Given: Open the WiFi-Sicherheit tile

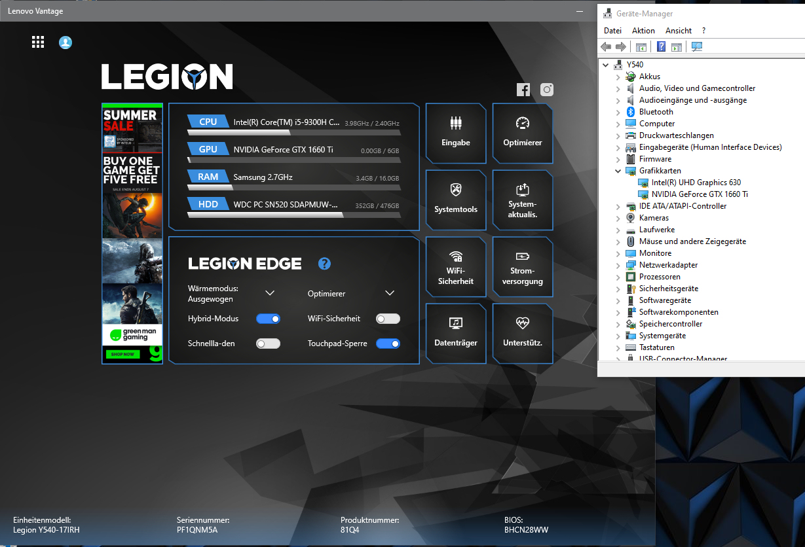Looking at the screenshot, I should point(456,267).
